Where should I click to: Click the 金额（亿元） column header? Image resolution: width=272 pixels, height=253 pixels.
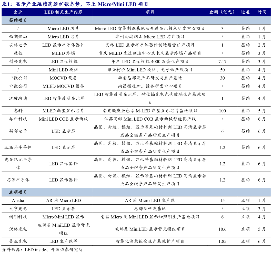222,12
